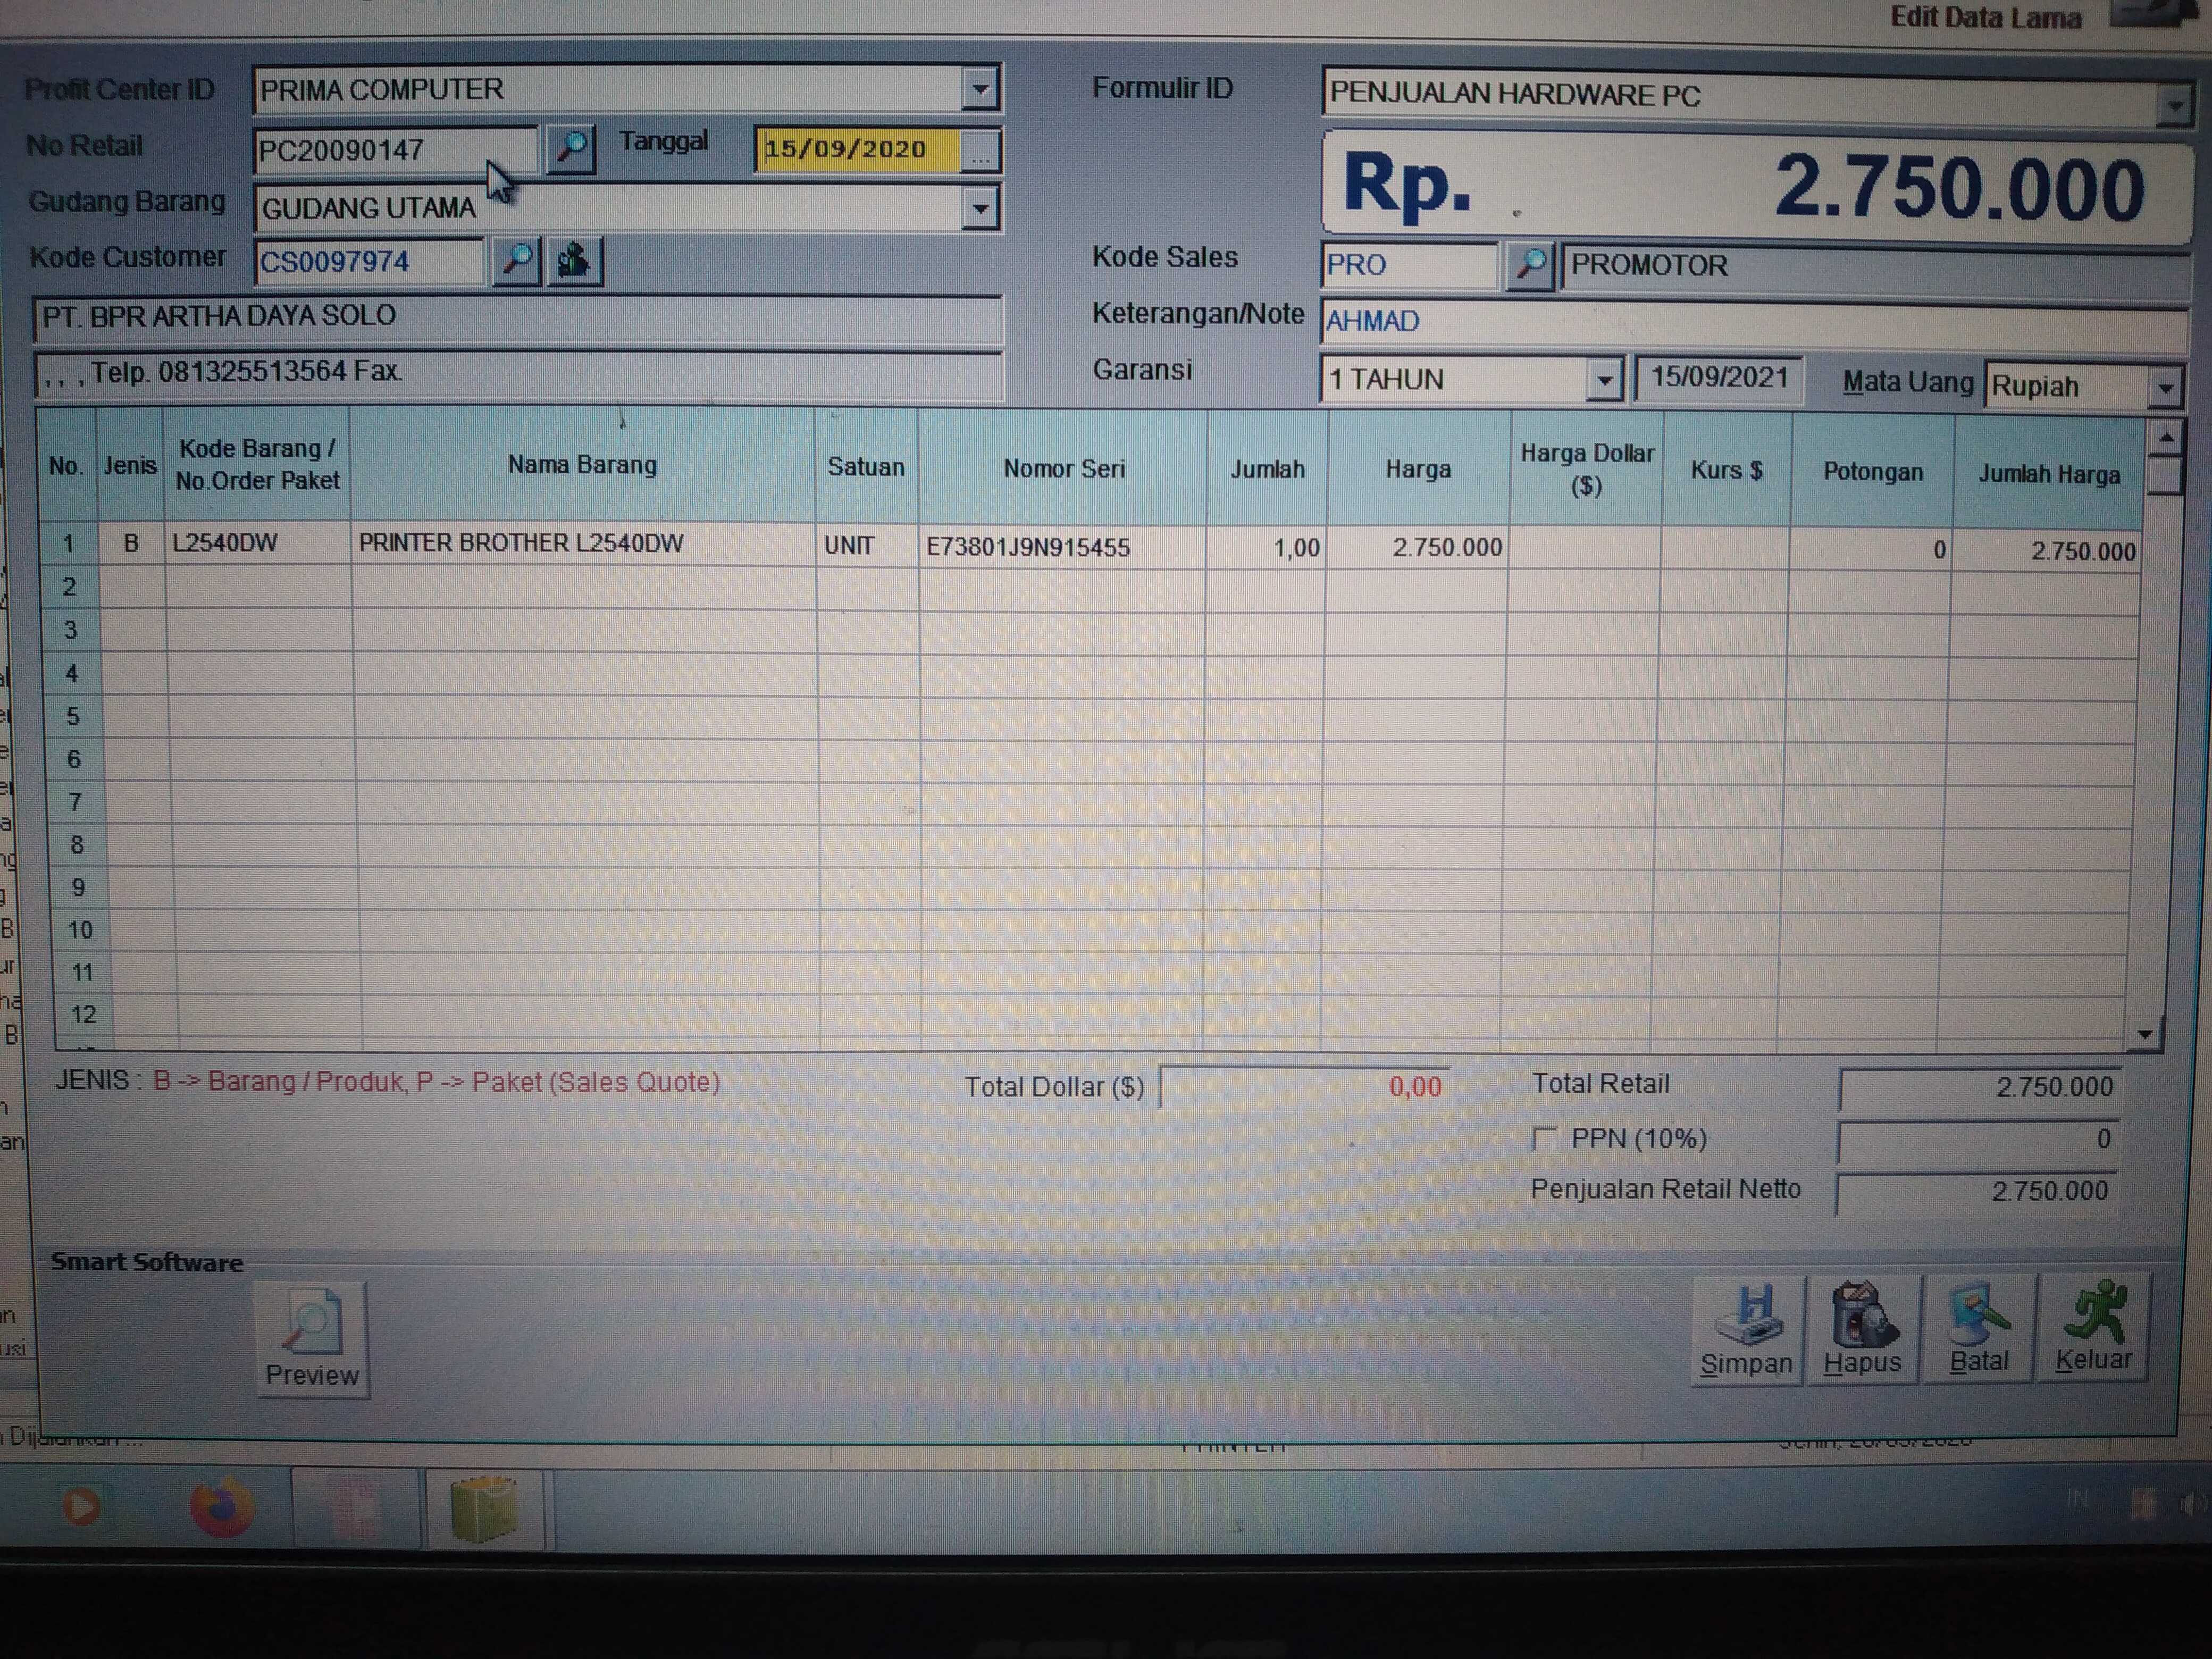Click the No Retail search magnifier icon
The image size is (2212, 1659).
pos(571,150)
